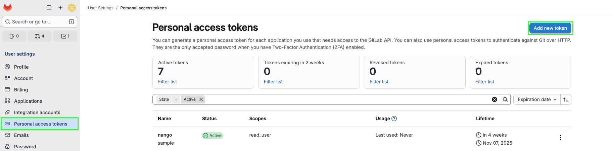Open the nango token actions menu

point(560,138)
